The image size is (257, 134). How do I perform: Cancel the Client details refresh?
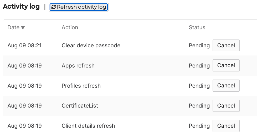pos(226,126)
